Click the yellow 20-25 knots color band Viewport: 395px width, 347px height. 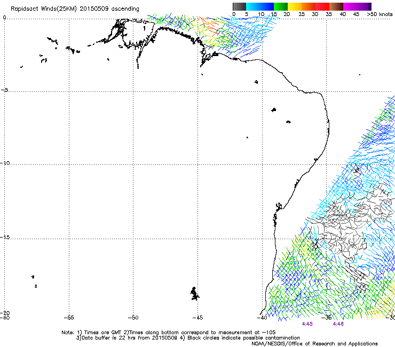[295, 6]
